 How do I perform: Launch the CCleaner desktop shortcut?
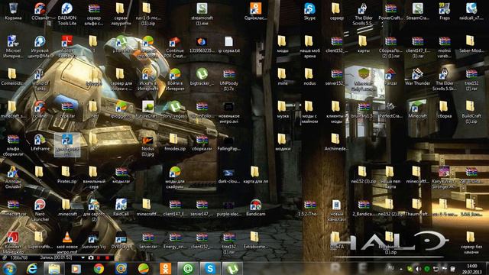click(40, 12)
